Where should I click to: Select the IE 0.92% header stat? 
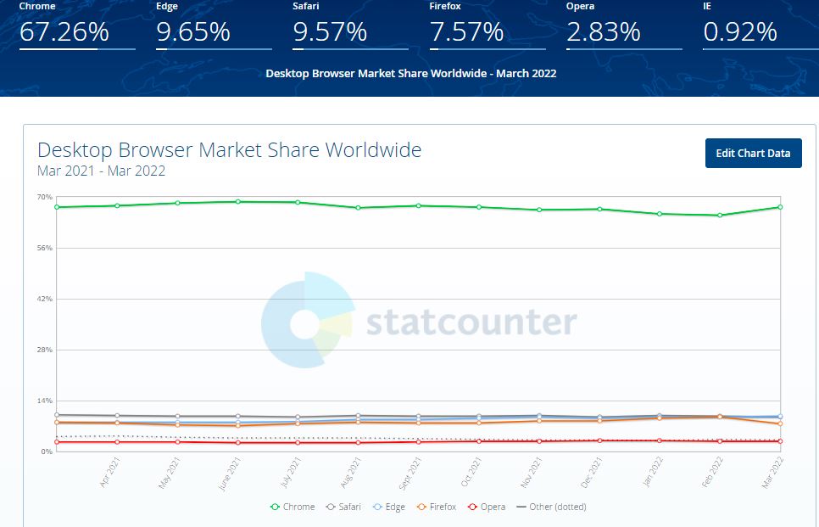(739, 32)
